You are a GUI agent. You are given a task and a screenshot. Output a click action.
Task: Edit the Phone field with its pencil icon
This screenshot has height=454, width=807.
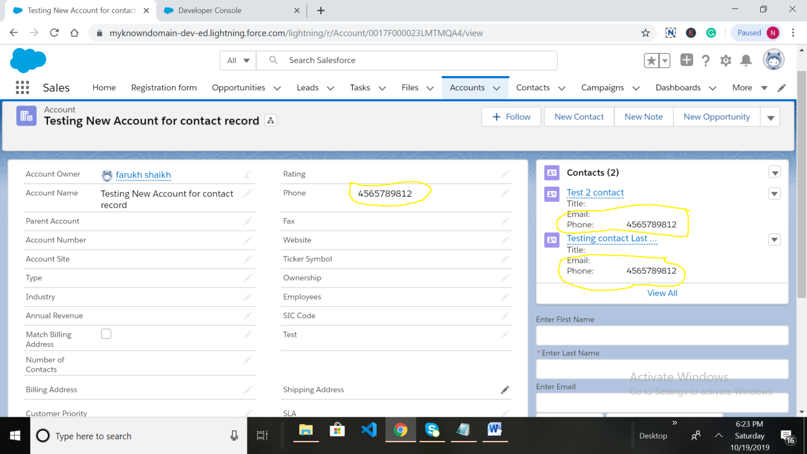504,193
